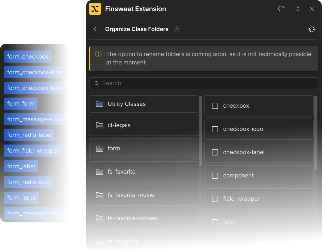Select the form_form class tag

click(21, 104)
